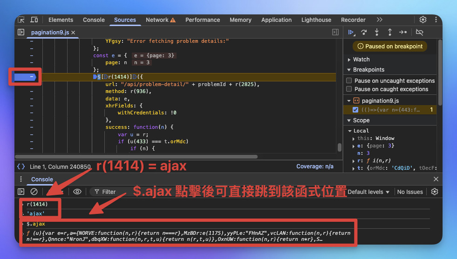Uncheck the pagination9.js breakpoint checkbox
The width and height of the screenshot is (457, 259).
coord(355,110)
